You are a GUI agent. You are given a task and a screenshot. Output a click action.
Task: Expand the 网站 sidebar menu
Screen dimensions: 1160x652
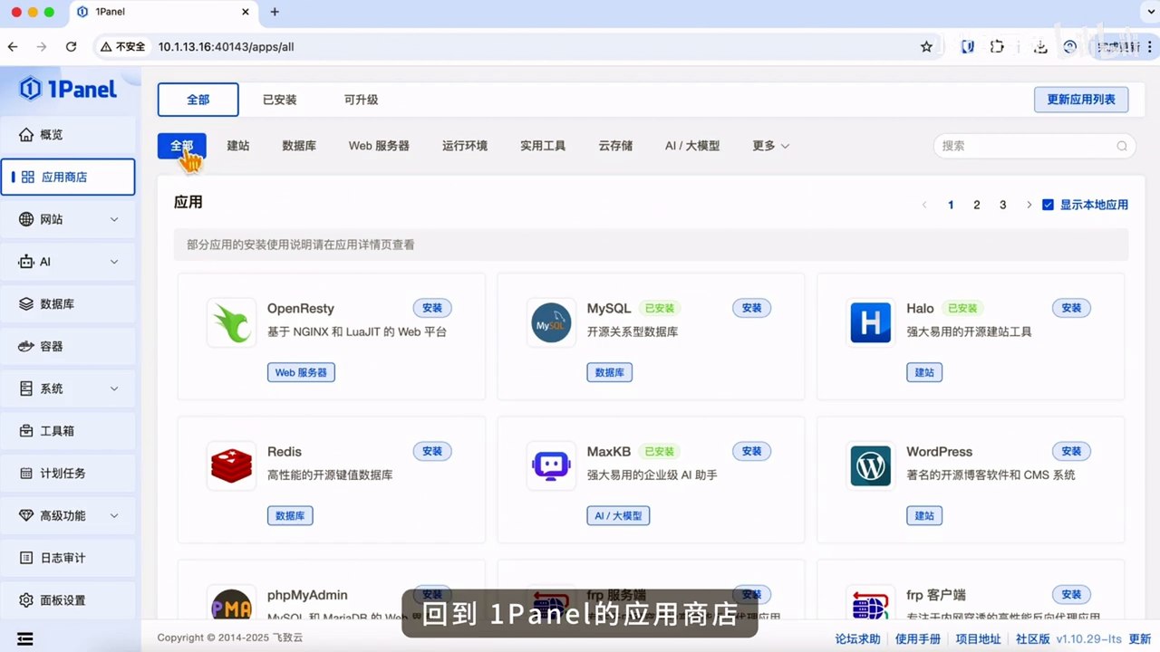point(68,219)
